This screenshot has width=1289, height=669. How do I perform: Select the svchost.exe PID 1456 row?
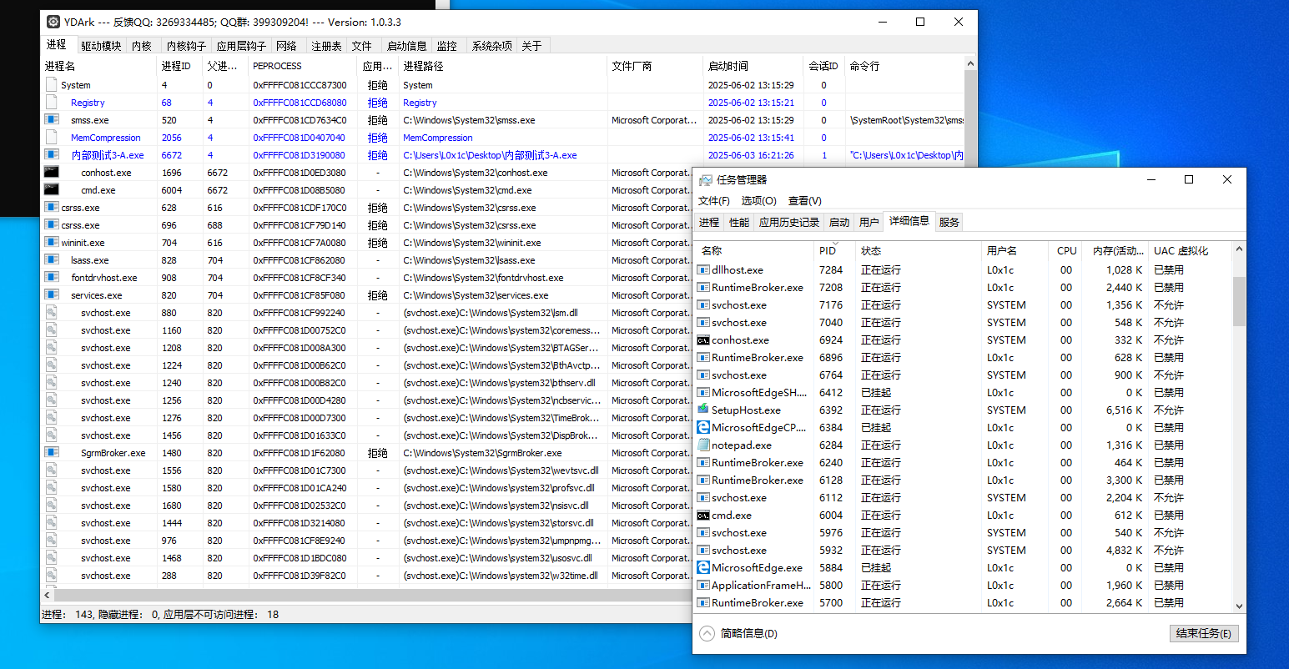(x=367, y=435)
